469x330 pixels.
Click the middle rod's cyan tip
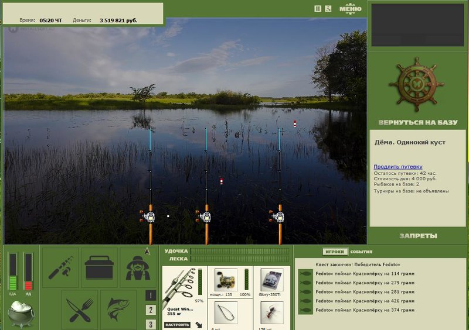206,139
